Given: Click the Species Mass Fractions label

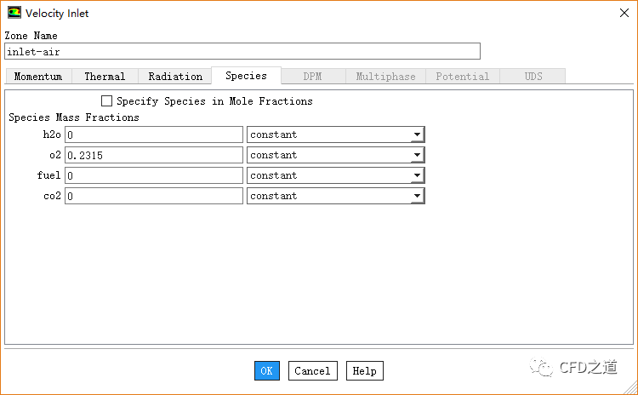Looking at the screenshot, I should (x=74, y=117).
